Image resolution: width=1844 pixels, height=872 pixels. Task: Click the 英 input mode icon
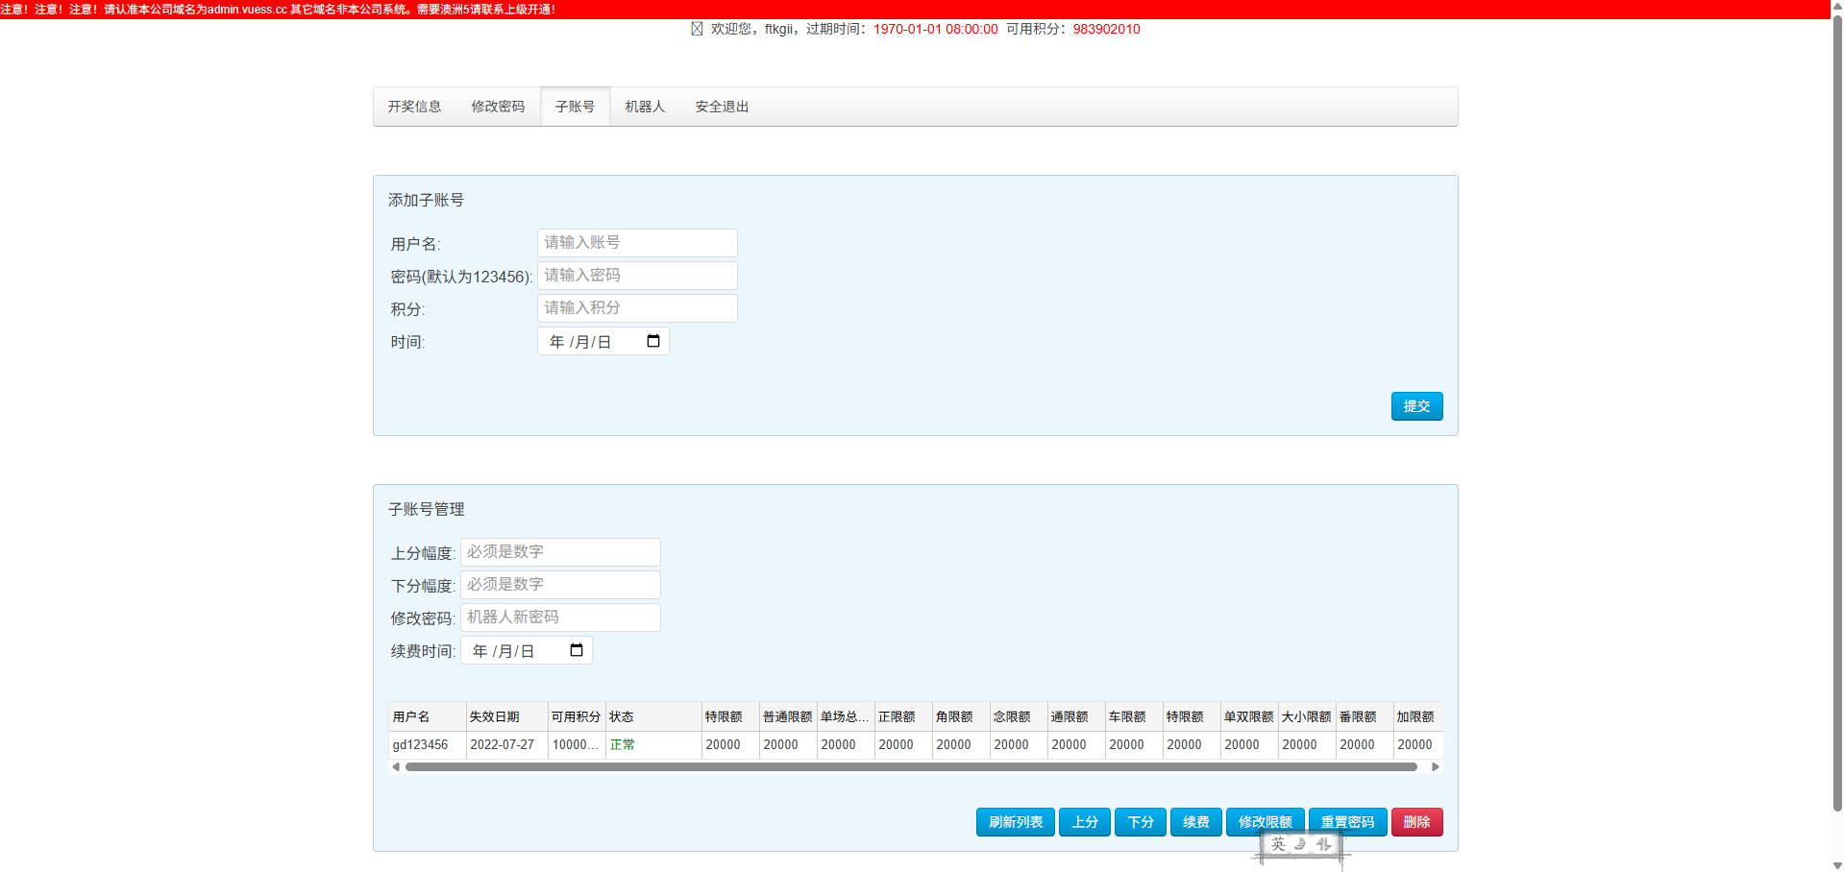(1278, 844)
